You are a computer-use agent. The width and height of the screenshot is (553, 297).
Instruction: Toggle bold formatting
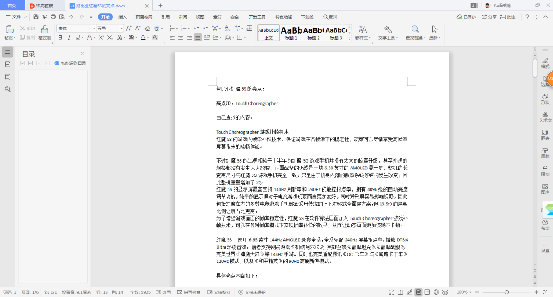click(x=61, y=37)
